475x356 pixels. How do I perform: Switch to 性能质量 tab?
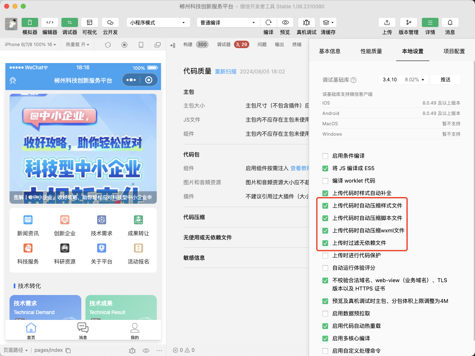click(x=371, y=51)
